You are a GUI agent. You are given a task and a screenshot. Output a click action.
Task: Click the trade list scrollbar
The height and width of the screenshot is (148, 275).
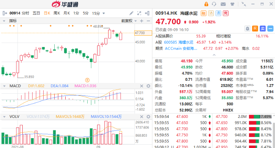pyautogui.click(x=274, y=135)
